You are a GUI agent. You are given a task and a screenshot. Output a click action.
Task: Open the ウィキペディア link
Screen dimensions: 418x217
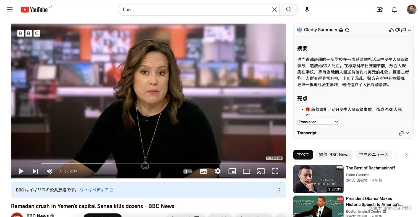coord(96,190)
